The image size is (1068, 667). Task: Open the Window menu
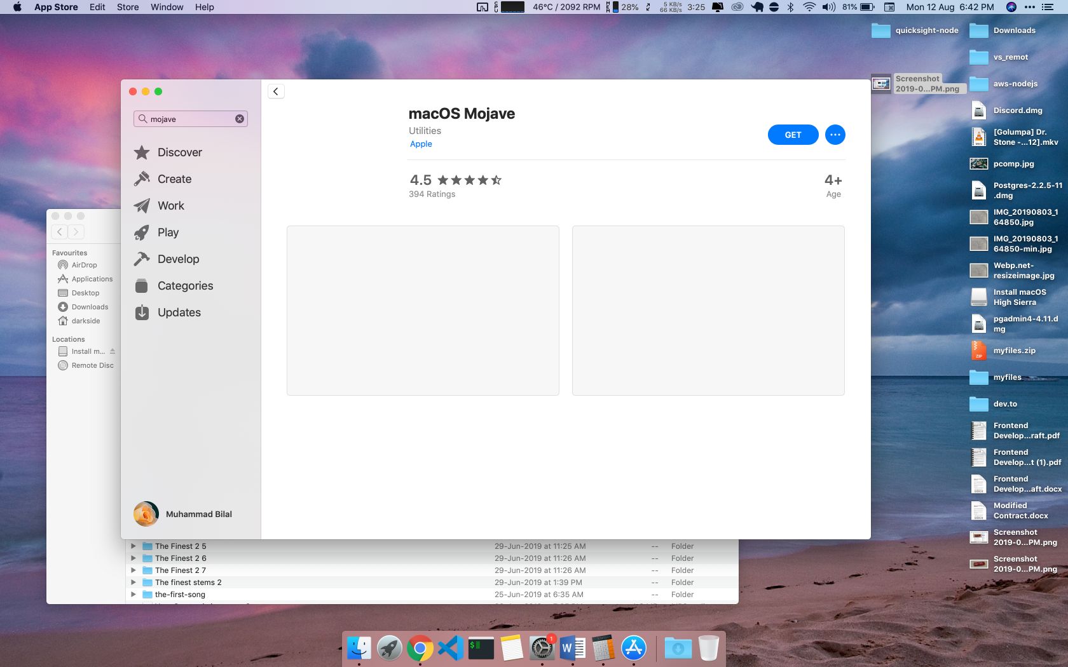(x=167, y=7)
